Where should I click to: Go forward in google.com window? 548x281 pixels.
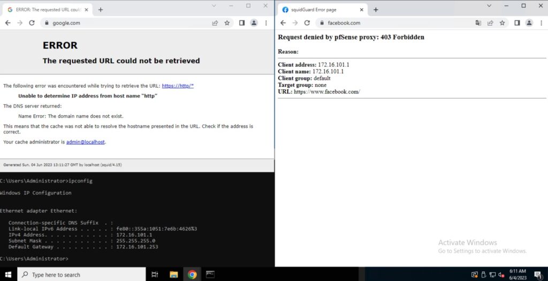tap(20, 22)
